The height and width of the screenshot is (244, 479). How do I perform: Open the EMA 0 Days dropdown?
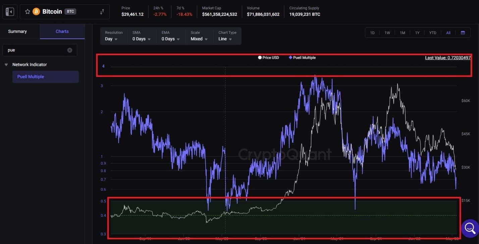(171, 36)
